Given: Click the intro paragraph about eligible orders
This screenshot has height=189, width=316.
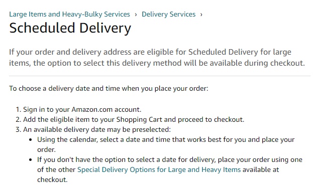Looking at the screenshot, I should (157, 58).
